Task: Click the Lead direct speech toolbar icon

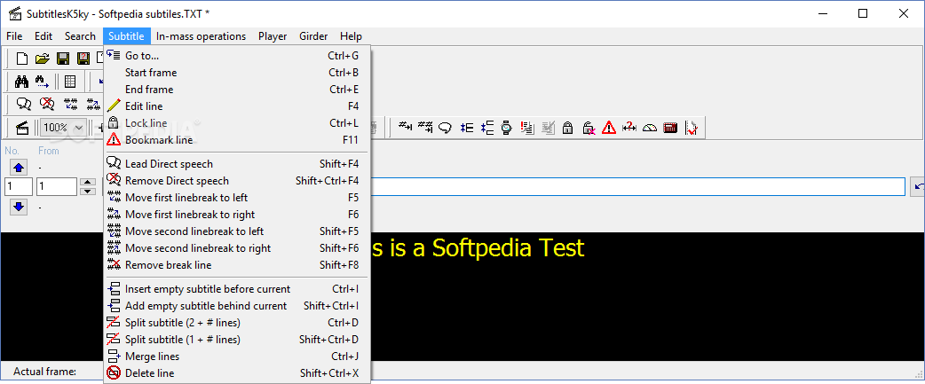Action: point(24,104)
